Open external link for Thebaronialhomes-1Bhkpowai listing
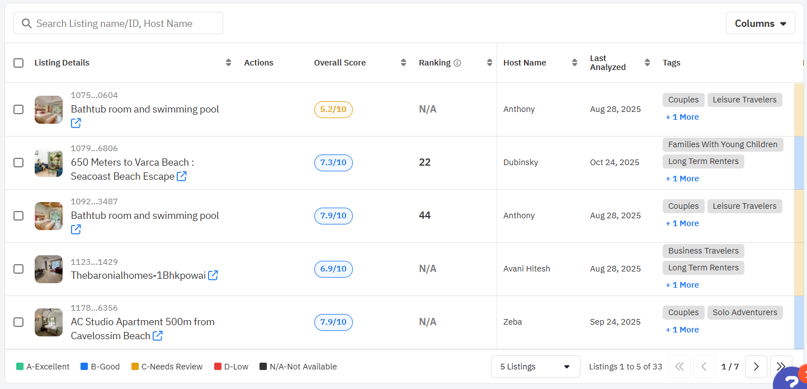Screen dimensions: 807x389 coord(213,275)
